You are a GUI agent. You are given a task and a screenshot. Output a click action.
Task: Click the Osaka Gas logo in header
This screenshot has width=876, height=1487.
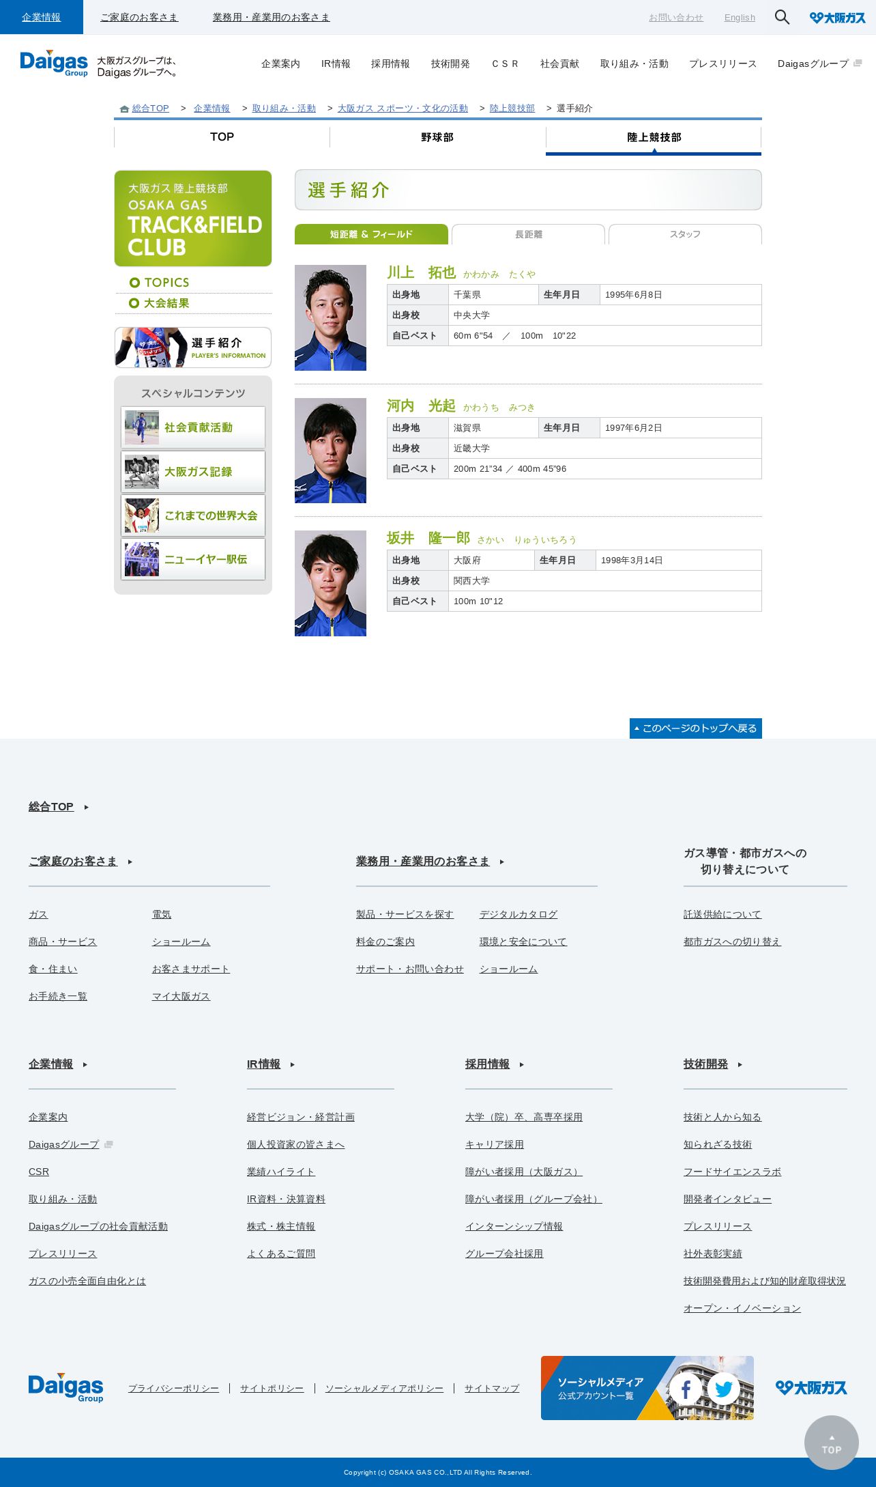(837, 18)
